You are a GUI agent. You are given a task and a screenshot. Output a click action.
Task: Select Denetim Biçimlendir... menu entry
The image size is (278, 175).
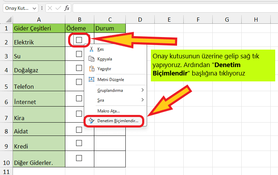point(118,121)
